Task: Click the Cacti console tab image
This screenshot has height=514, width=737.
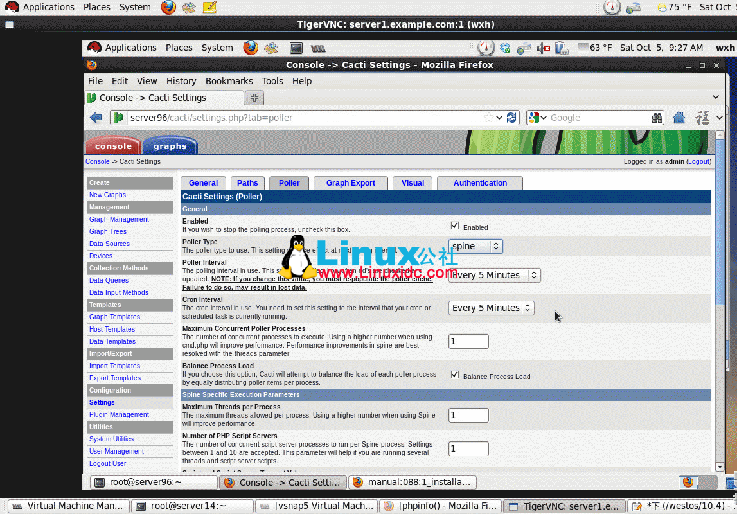Action: pyautogui.click(x=113, y=146)
